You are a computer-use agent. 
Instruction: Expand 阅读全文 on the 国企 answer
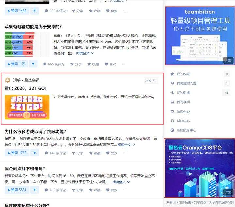(x=121, y=182)
